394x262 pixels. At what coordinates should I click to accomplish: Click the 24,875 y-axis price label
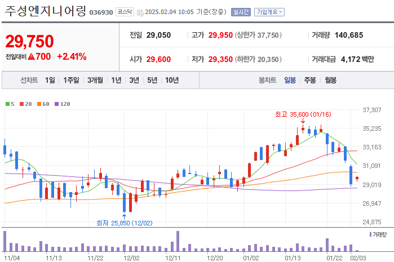(x=372, y=222)
